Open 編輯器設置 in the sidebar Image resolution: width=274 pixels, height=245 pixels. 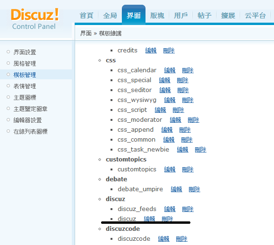[x=27, y=120]
